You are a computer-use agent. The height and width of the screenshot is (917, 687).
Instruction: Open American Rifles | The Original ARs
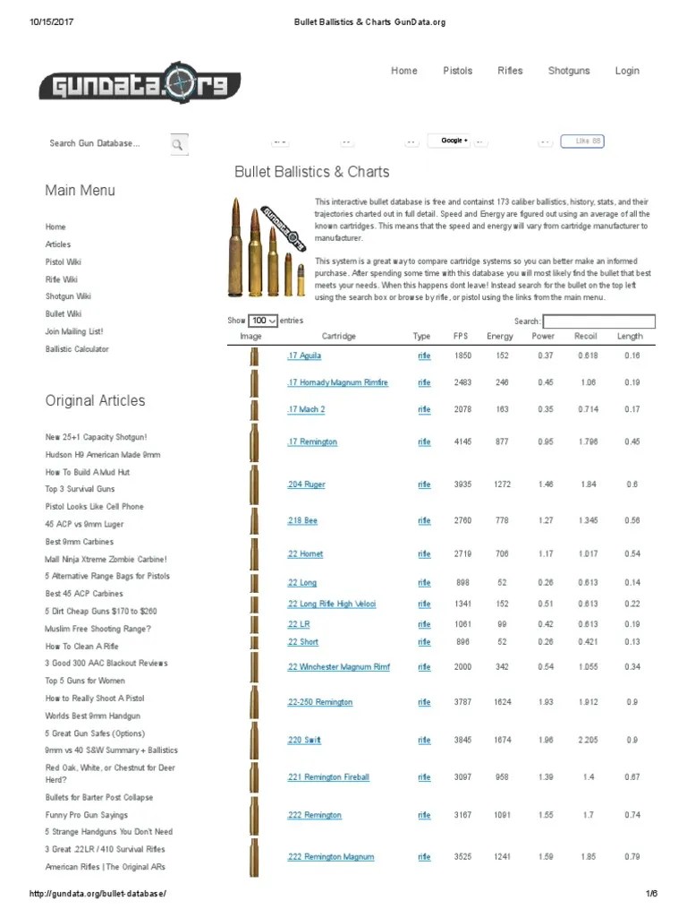[x=106, y=867]
